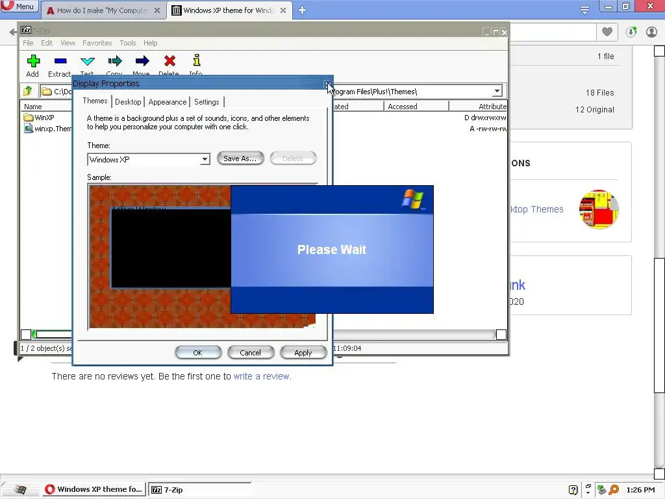
Task: Click the 7-Zip taskbar button
Action: 199,490
